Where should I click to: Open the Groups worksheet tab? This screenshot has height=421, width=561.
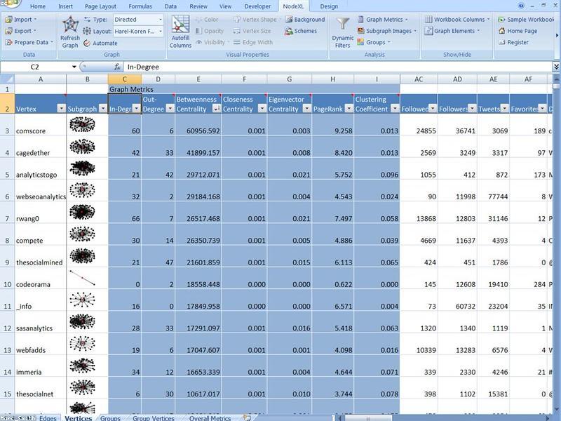tap(110, 417)
